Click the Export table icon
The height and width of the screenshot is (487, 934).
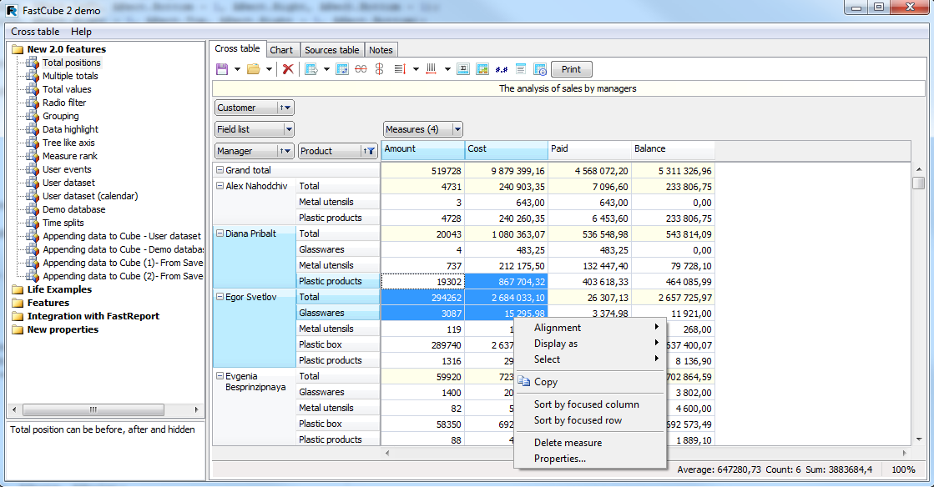[x=311, y=69]
